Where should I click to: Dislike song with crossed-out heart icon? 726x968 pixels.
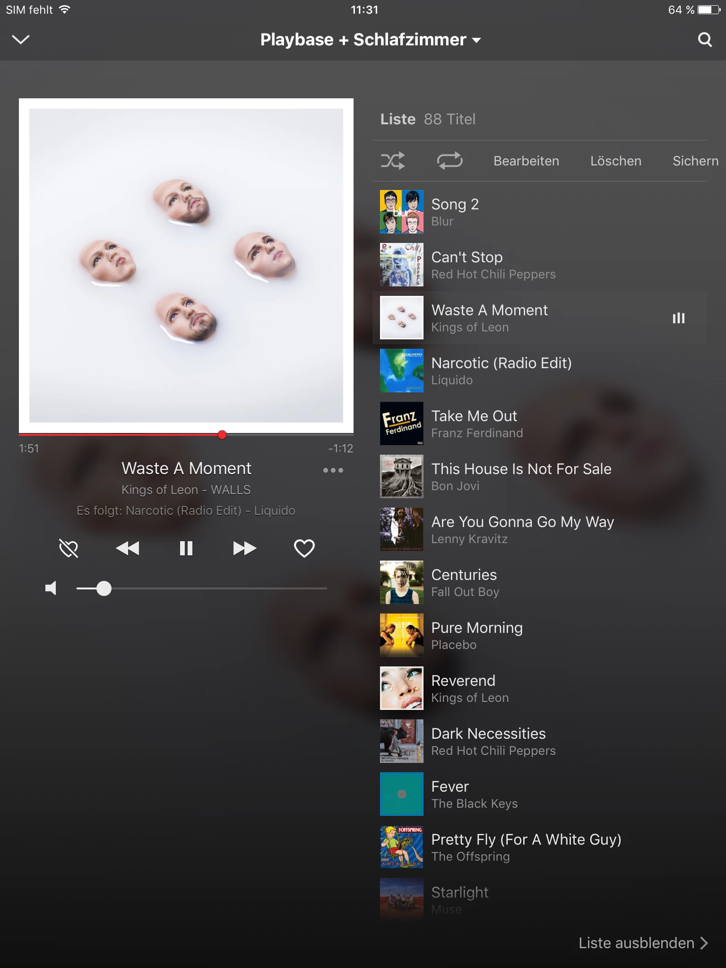pos(69,548)
